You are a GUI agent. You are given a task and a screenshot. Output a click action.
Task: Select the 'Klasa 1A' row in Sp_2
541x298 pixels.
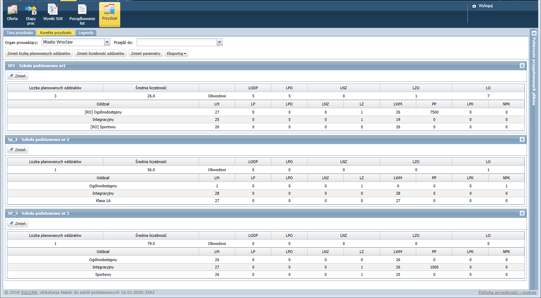[x=266, y=201]
